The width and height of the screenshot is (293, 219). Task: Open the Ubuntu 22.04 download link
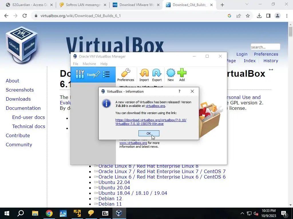(114, 182)
